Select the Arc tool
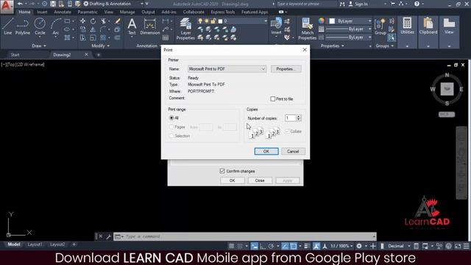 [56, 26]
